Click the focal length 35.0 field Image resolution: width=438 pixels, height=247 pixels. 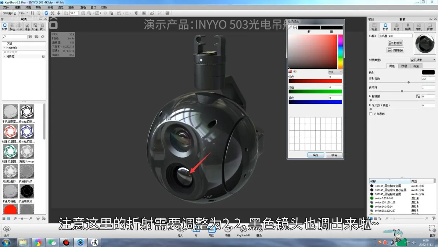click(73, 13)
